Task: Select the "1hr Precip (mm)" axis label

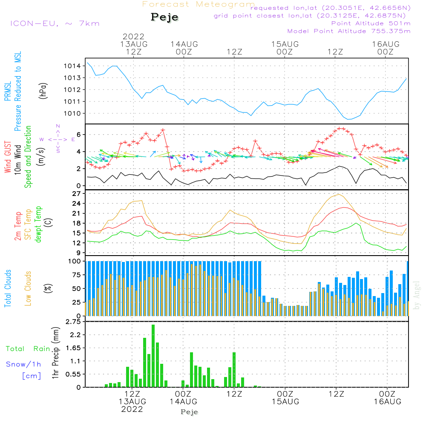Action: (55, 353)
